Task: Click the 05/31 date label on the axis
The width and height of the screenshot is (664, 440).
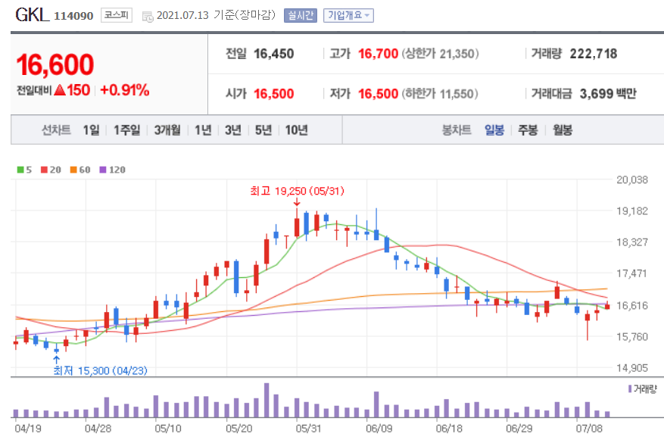Action: coord(308,429)
